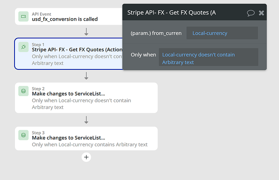Edit the from_curren param Local-currency field
Screen dimensions: 279x180
tap(222, 33)
